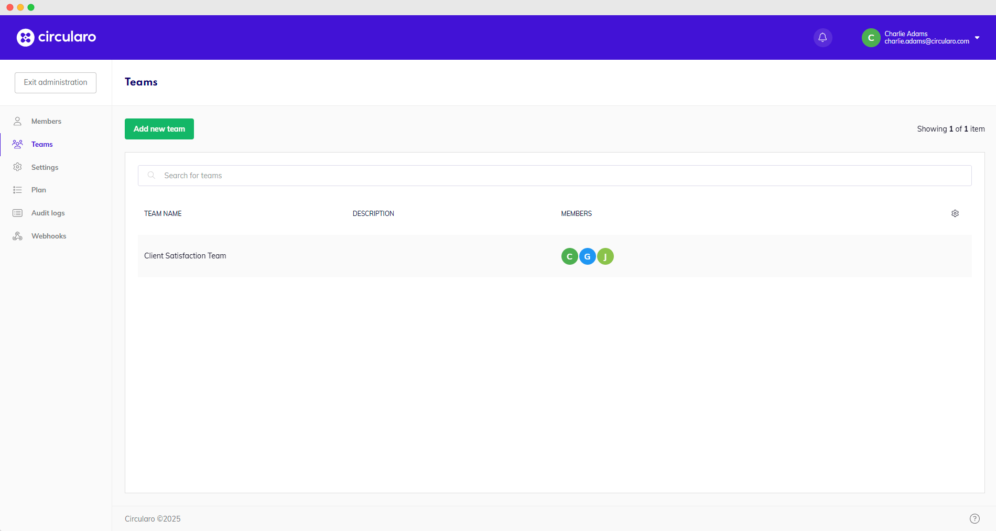
Task: Click Charlie Adams green avatar
Action: 871,38
